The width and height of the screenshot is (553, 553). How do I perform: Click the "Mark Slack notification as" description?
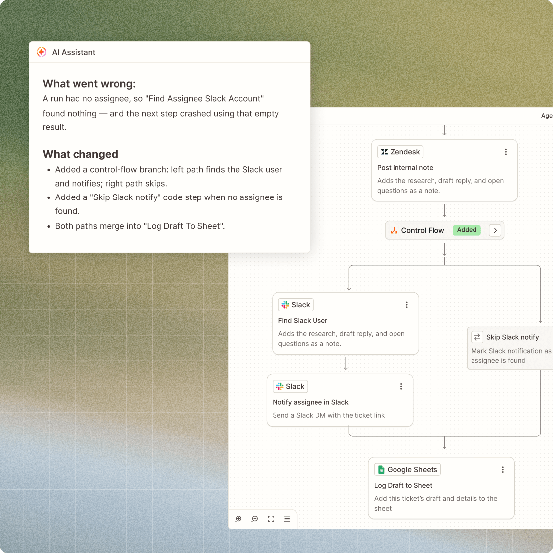click(511, 355)
